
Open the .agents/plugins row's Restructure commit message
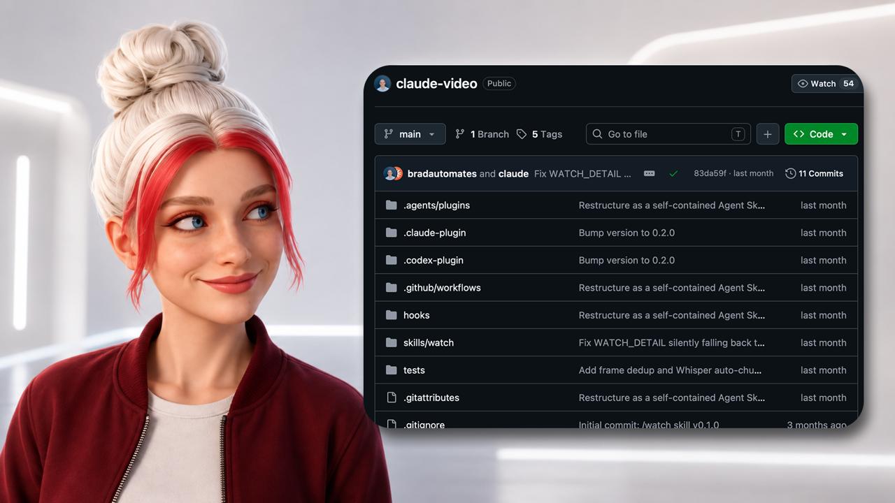pyautogui.click(x=672, y=205)
